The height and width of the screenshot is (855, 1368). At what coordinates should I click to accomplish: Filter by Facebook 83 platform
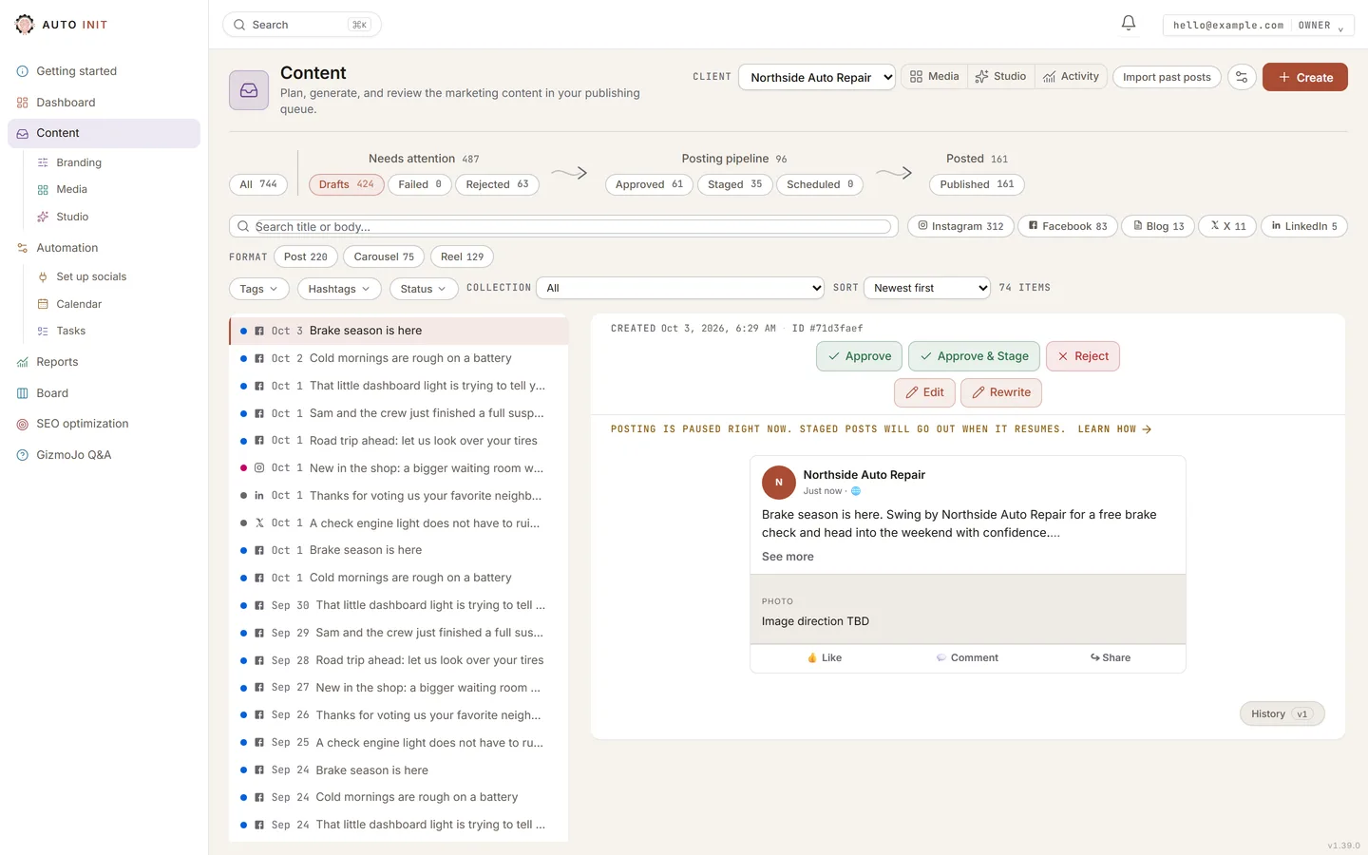coord(1068,226)
